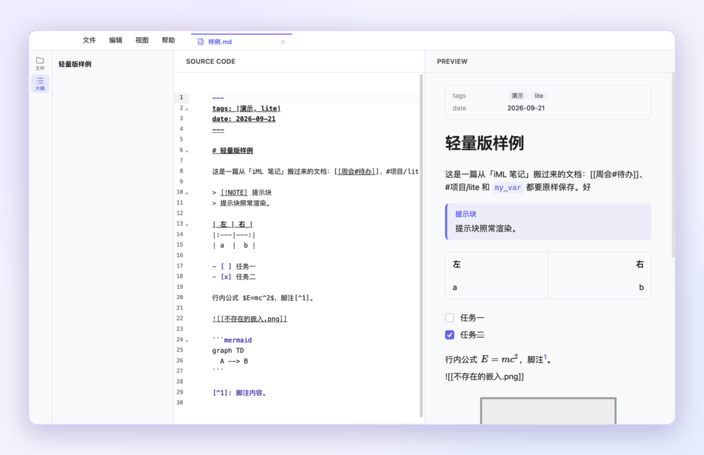Click the ![[不存在的嵌入.png]] text in preview

[484, 377]
